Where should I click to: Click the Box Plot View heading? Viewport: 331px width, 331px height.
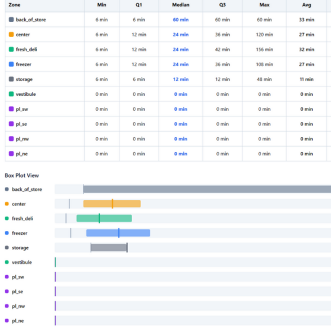tap(22, 176)
